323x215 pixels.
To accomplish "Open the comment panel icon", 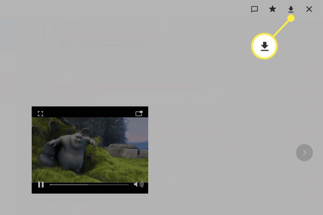I will (x=255, y=9).
